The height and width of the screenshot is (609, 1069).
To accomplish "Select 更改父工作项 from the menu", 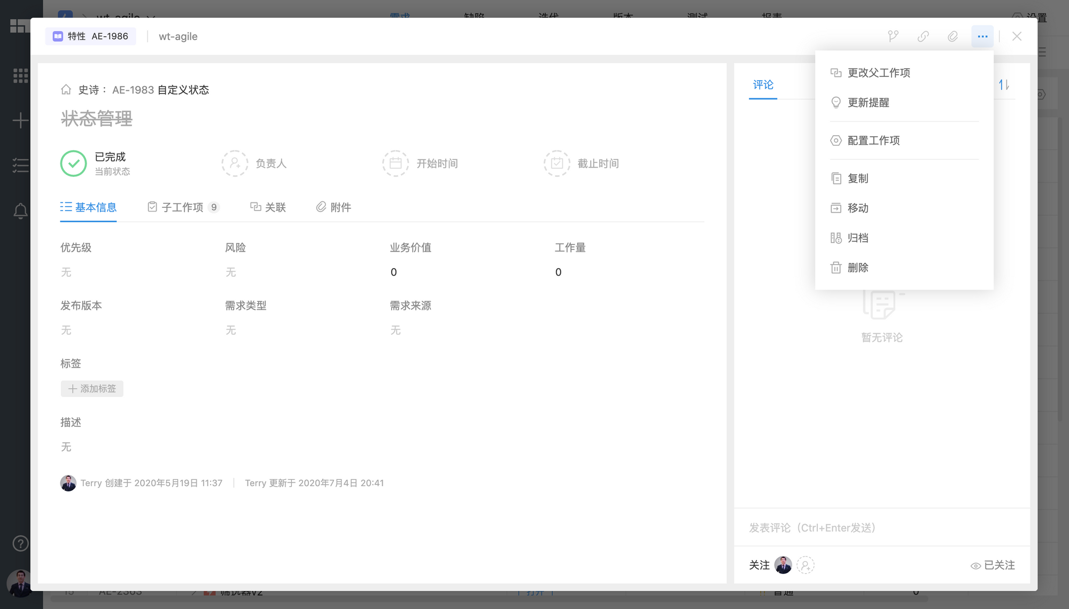I will [904, 73].
